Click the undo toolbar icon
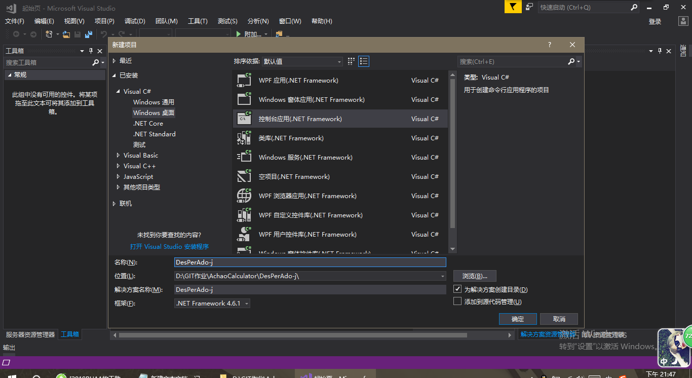The width and height of the screenshot is (692, 378). point(104,34)
